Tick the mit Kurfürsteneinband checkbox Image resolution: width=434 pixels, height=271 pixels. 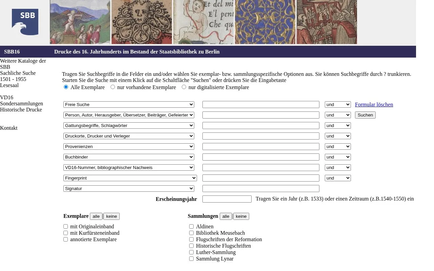pos(66,233)
